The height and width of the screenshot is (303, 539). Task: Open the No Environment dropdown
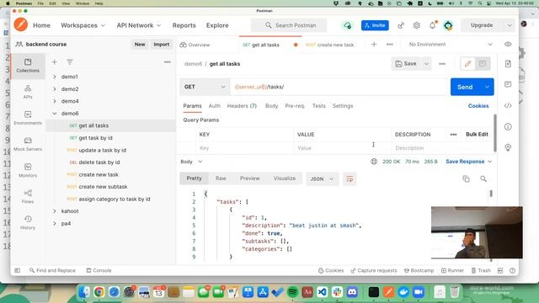(451, 45)
